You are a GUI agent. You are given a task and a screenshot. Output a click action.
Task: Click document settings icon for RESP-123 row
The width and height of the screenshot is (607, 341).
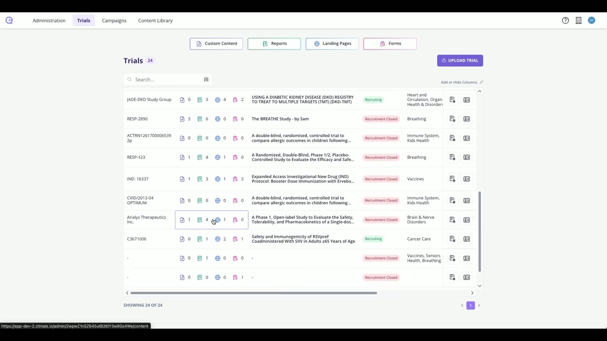click(452, 157)
